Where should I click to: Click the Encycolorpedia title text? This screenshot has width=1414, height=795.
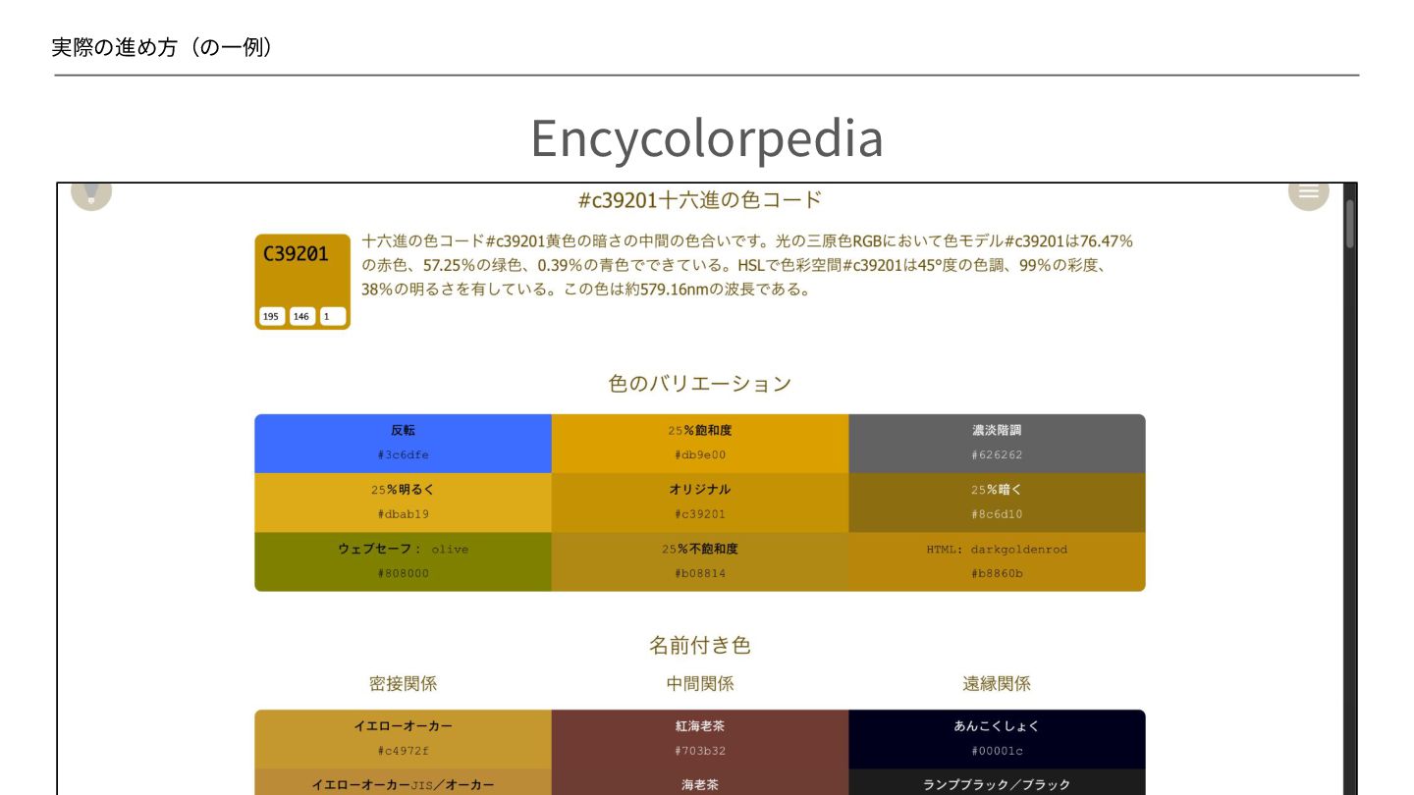tap(707, 138)
